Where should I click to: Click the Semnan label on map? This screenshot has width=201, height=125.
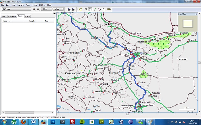pyautogui.click(x=182, y=59)
